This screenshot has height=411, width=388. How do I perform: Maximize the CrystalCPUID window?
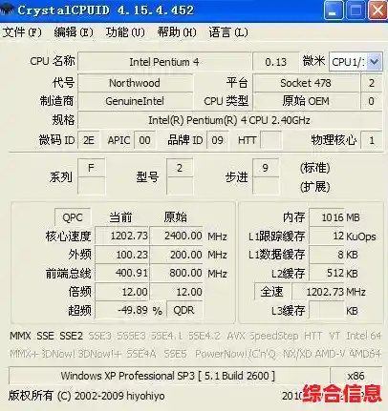[356, 10]
